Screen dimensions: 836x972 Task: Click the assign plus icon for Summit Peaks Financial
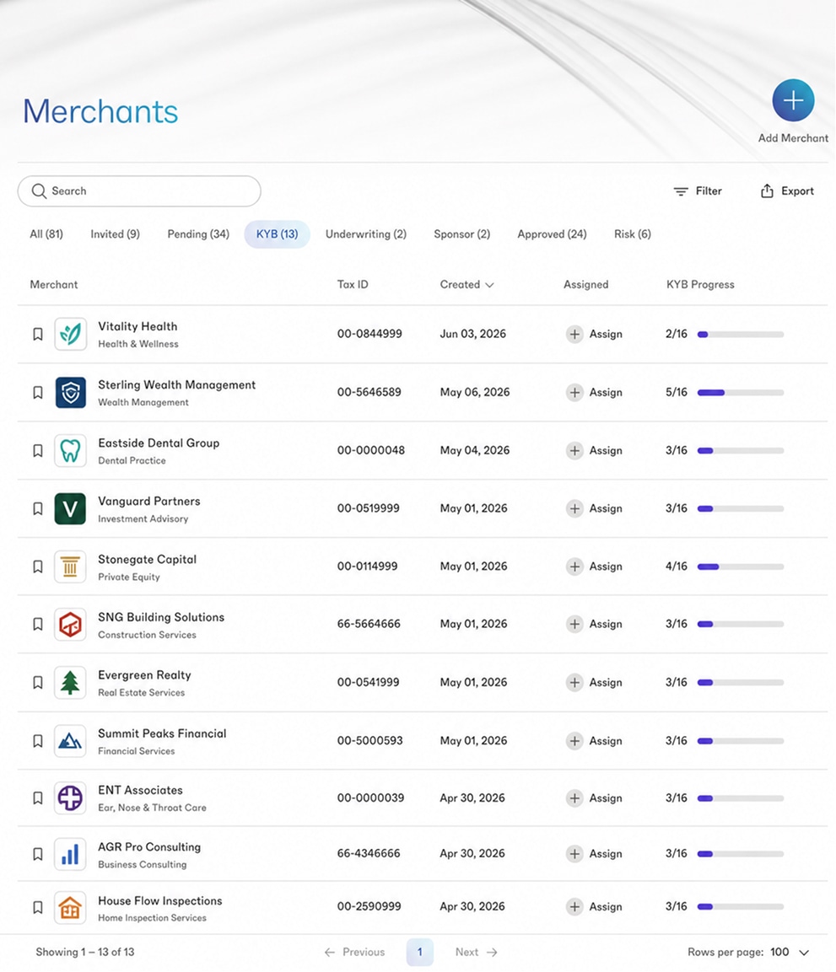point(574,741)
